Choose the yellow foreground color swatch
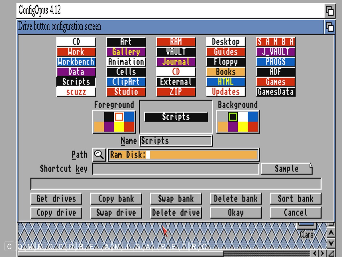This screenshot has height=257, width=342. click(x=119, y=127)
